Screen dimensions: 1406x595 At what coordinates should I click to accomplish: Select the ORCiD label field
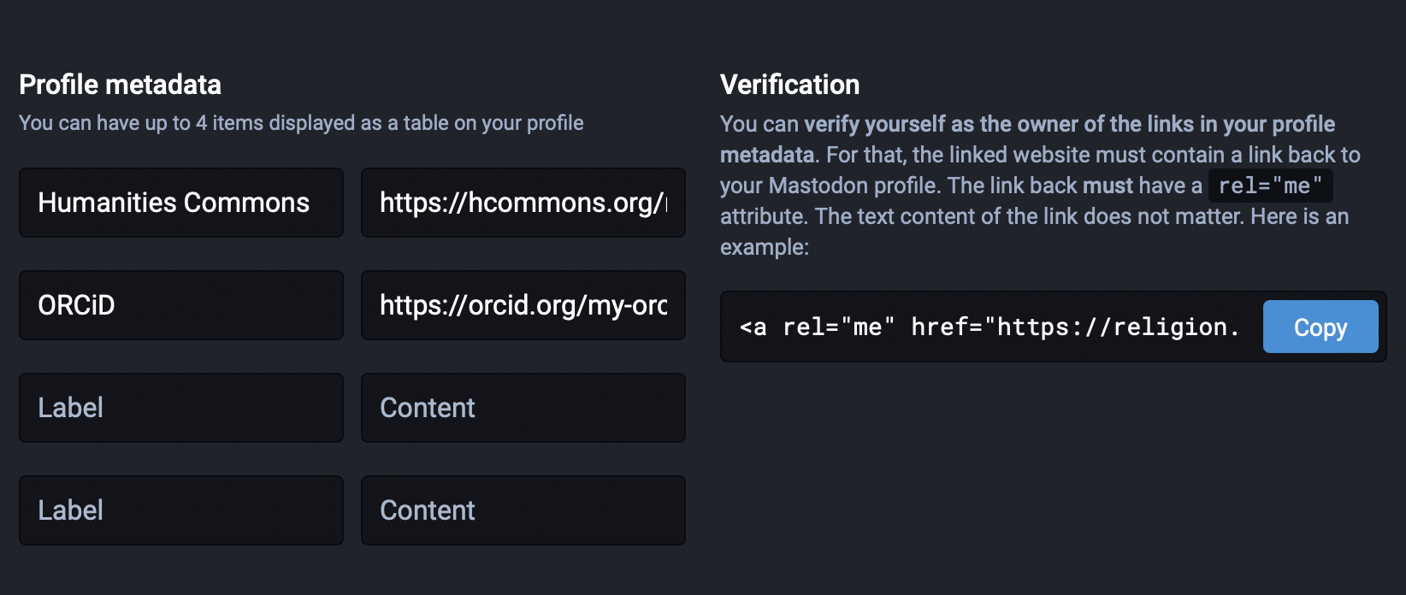[180, 305]
